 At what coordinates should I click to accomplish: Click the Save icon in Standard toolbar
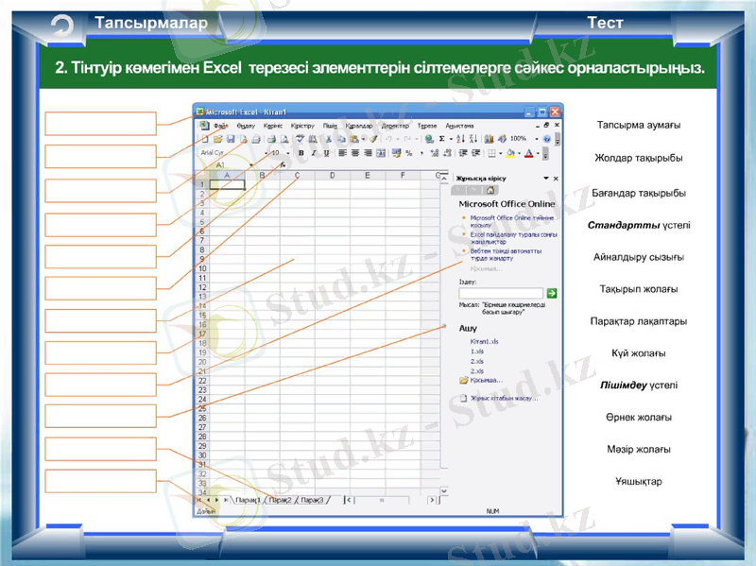pos(230,139)
